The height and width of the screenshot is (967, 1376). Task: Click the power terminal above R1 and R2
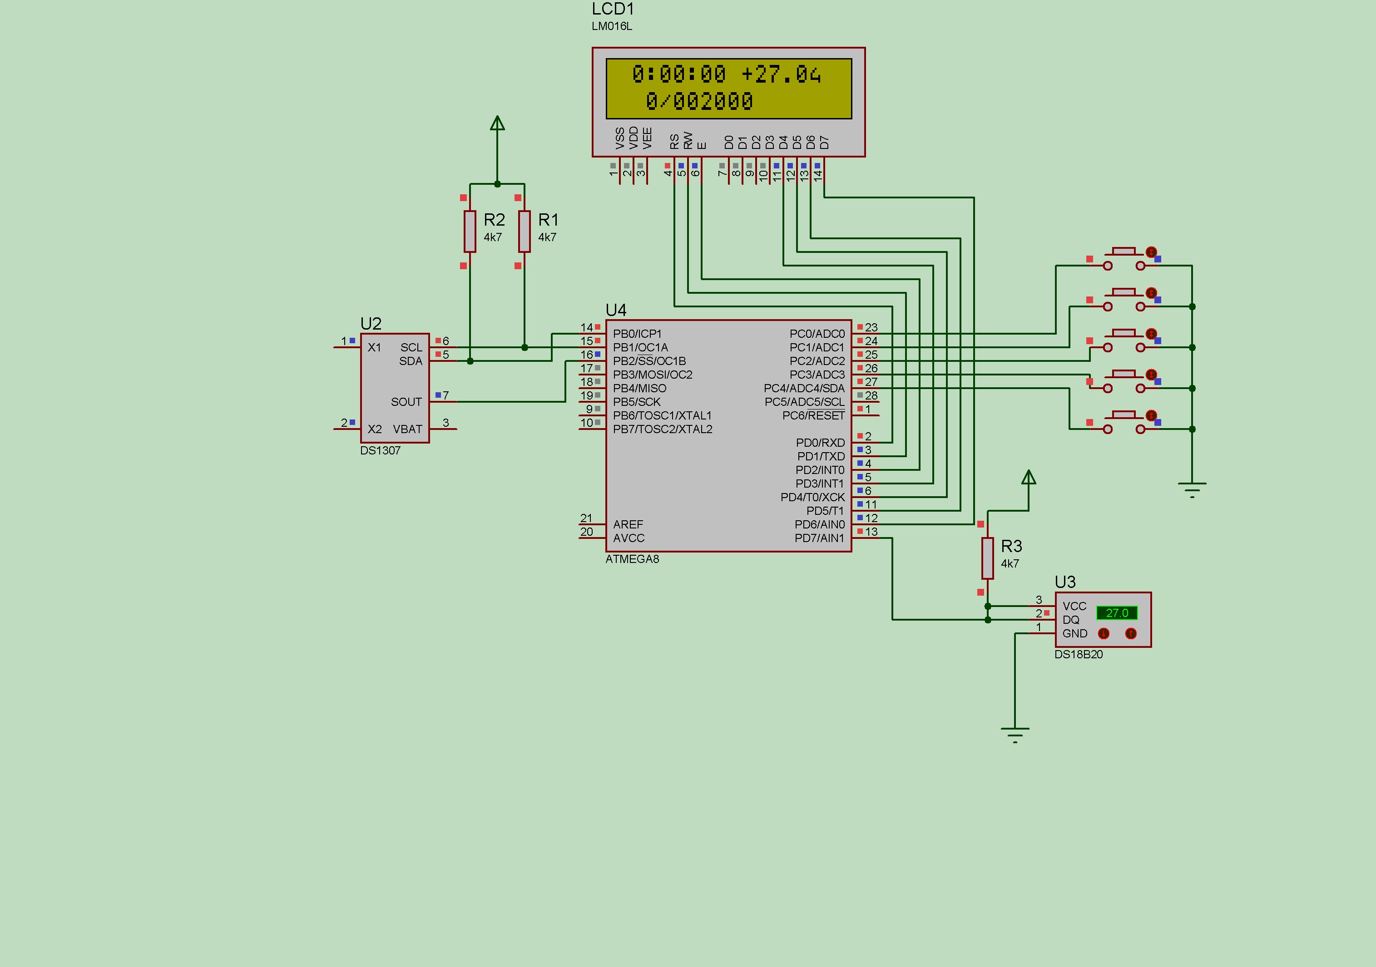(497, 123)
